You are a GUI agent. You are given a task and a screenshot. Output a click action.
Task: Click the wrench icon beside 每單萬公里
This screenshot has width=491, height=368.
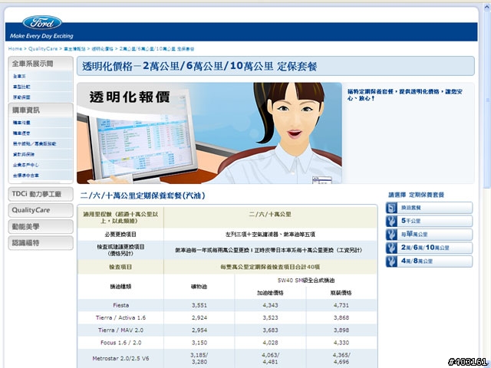[x=391, y=235]
